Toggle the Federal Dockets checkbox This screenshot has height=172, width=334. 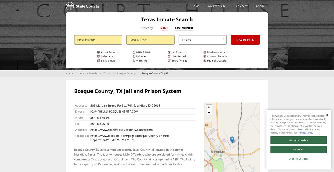pyautogui.click(x=205, y=60)
